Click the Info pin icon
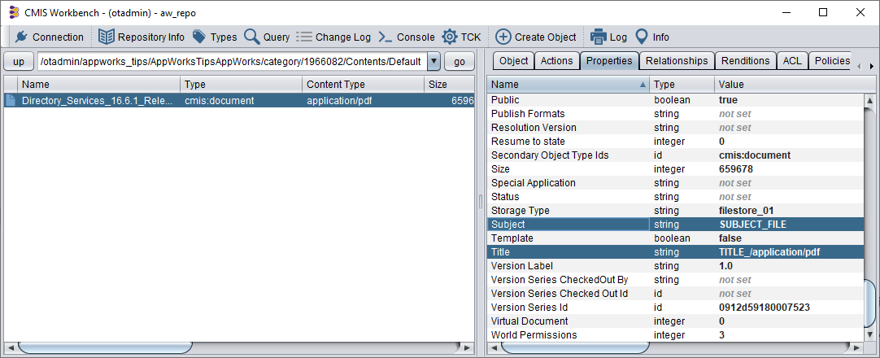Screen dimensions: 880x358 (642, 37)
